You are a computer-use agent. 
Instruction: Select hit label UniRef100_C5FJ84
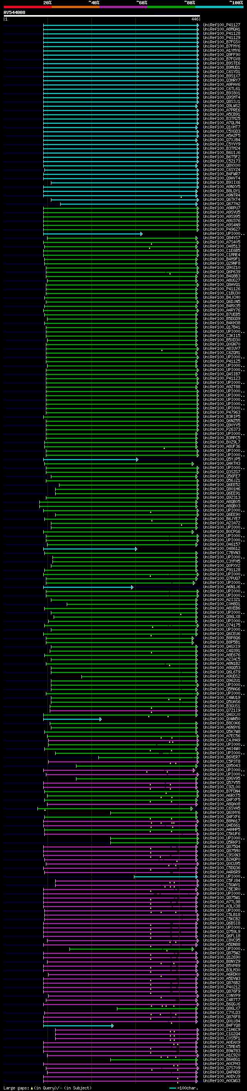[222, 880]
